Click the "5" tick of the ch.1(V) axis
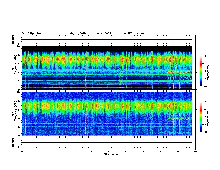 click(19, 35)
